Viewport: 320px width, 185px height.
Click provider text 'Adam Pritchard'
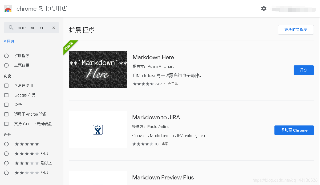click(x=161, y=66)
